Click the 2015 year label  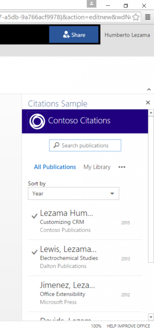[126, 223]
